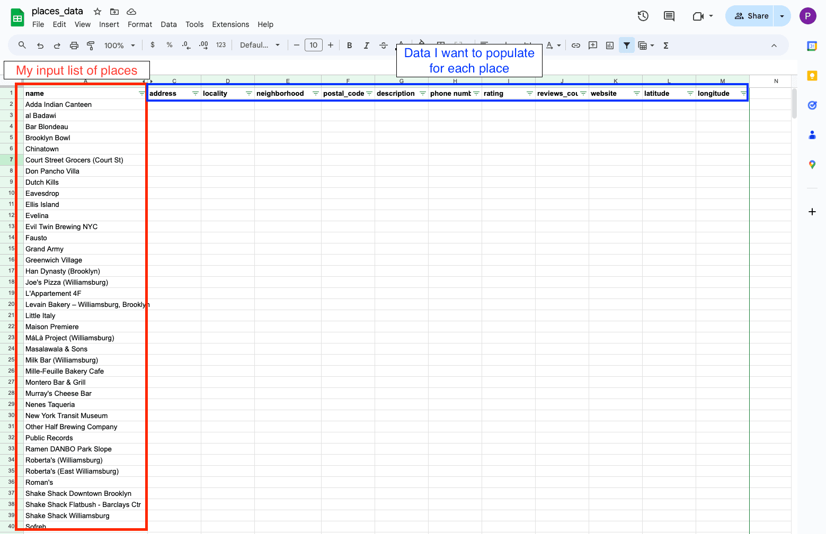
Task: Undo the last action
Action: (40, 46)
